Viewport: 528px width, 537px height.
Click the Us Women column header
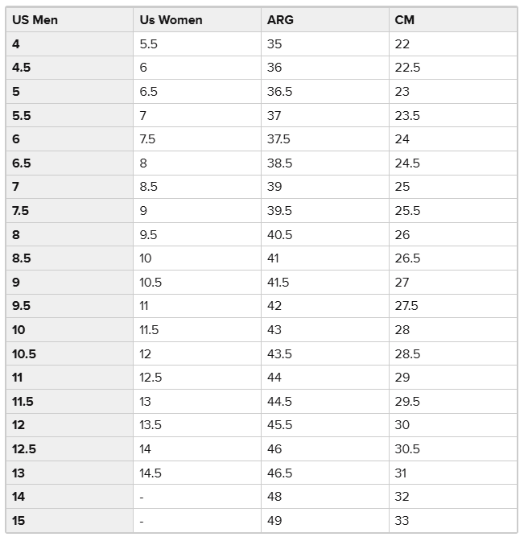pos(197,20)
